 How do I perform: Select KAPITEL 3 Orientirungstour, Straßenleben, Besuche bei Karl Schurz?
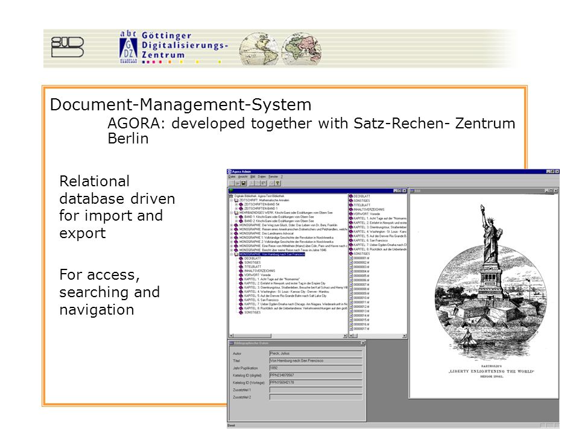pyautogui.click(x=296, y=288)
